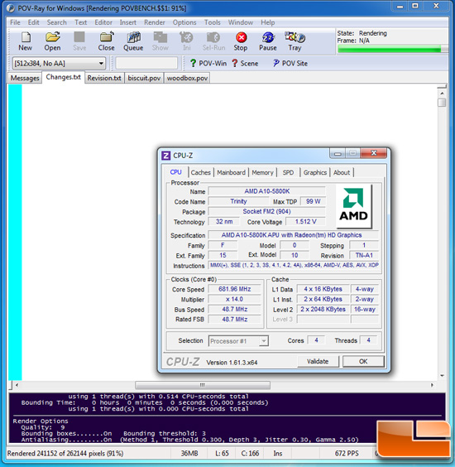This screenshot has height=467, width=455.
Task: Toggle the 'Ins' insert mode indicator
Action: click(x=278, y=453)
